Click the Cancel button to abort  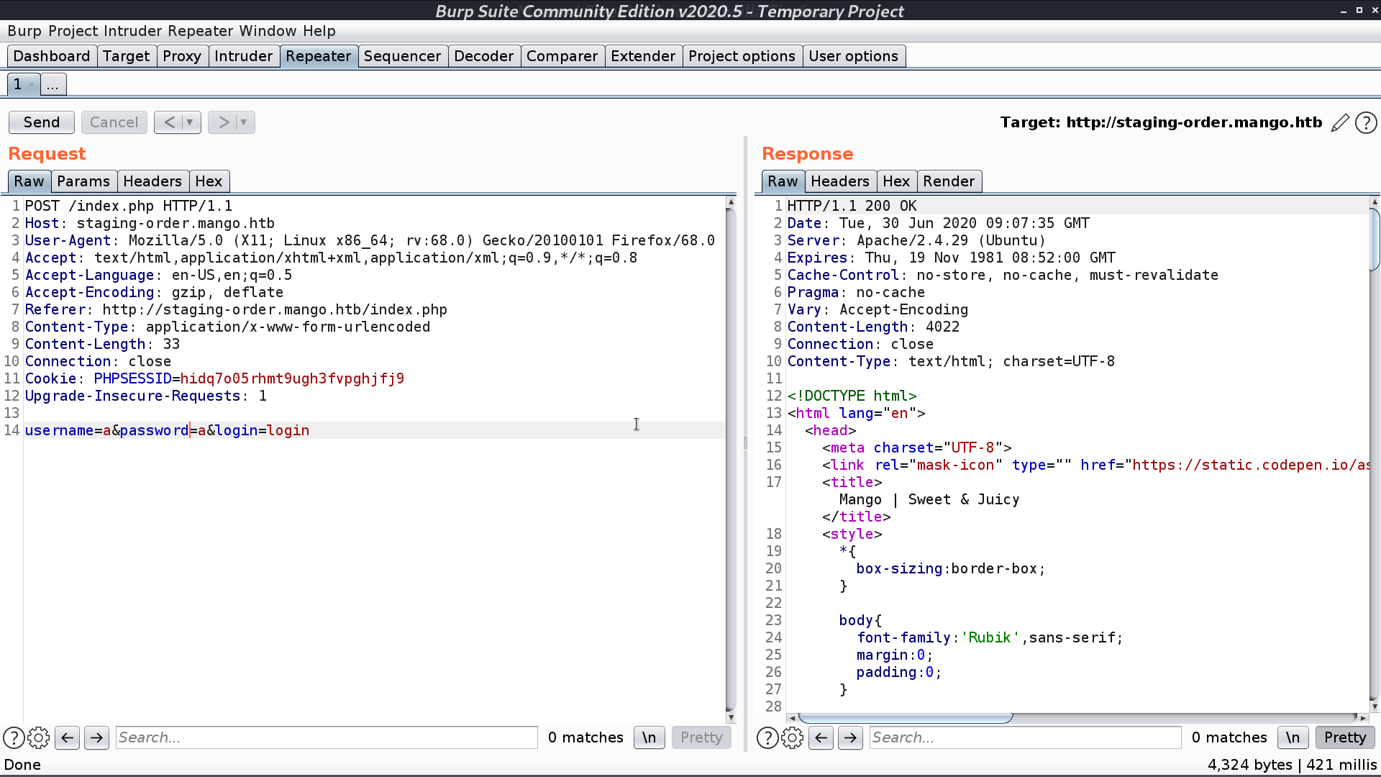click(x=114, y=122)
